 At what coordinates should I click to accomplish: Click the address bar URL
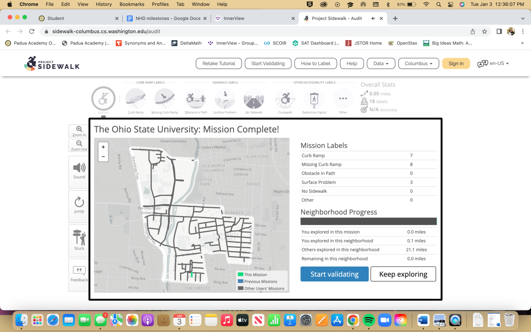coord(106,31)
